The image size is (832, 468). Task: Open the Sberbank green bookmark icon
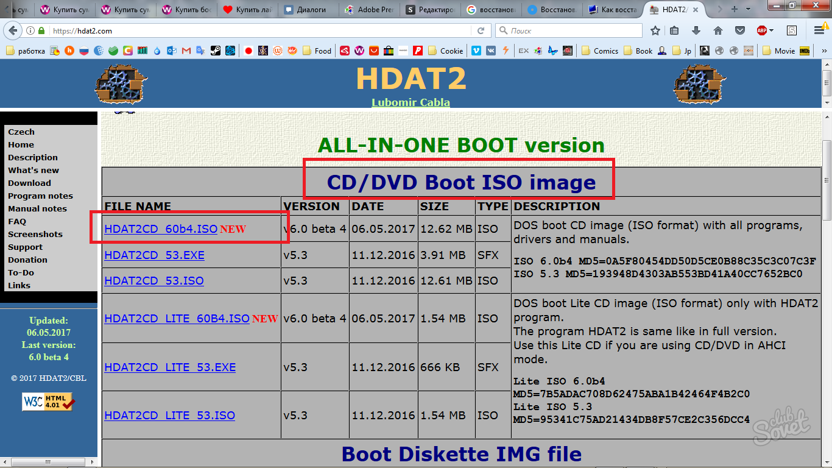coord(113,51)
